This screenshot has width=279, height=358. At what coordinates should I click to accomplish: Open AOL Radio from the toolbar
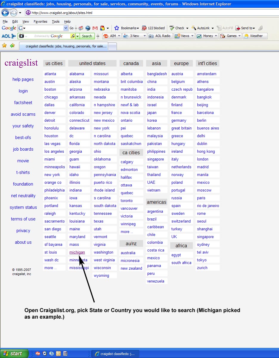[x=160, y=36]
